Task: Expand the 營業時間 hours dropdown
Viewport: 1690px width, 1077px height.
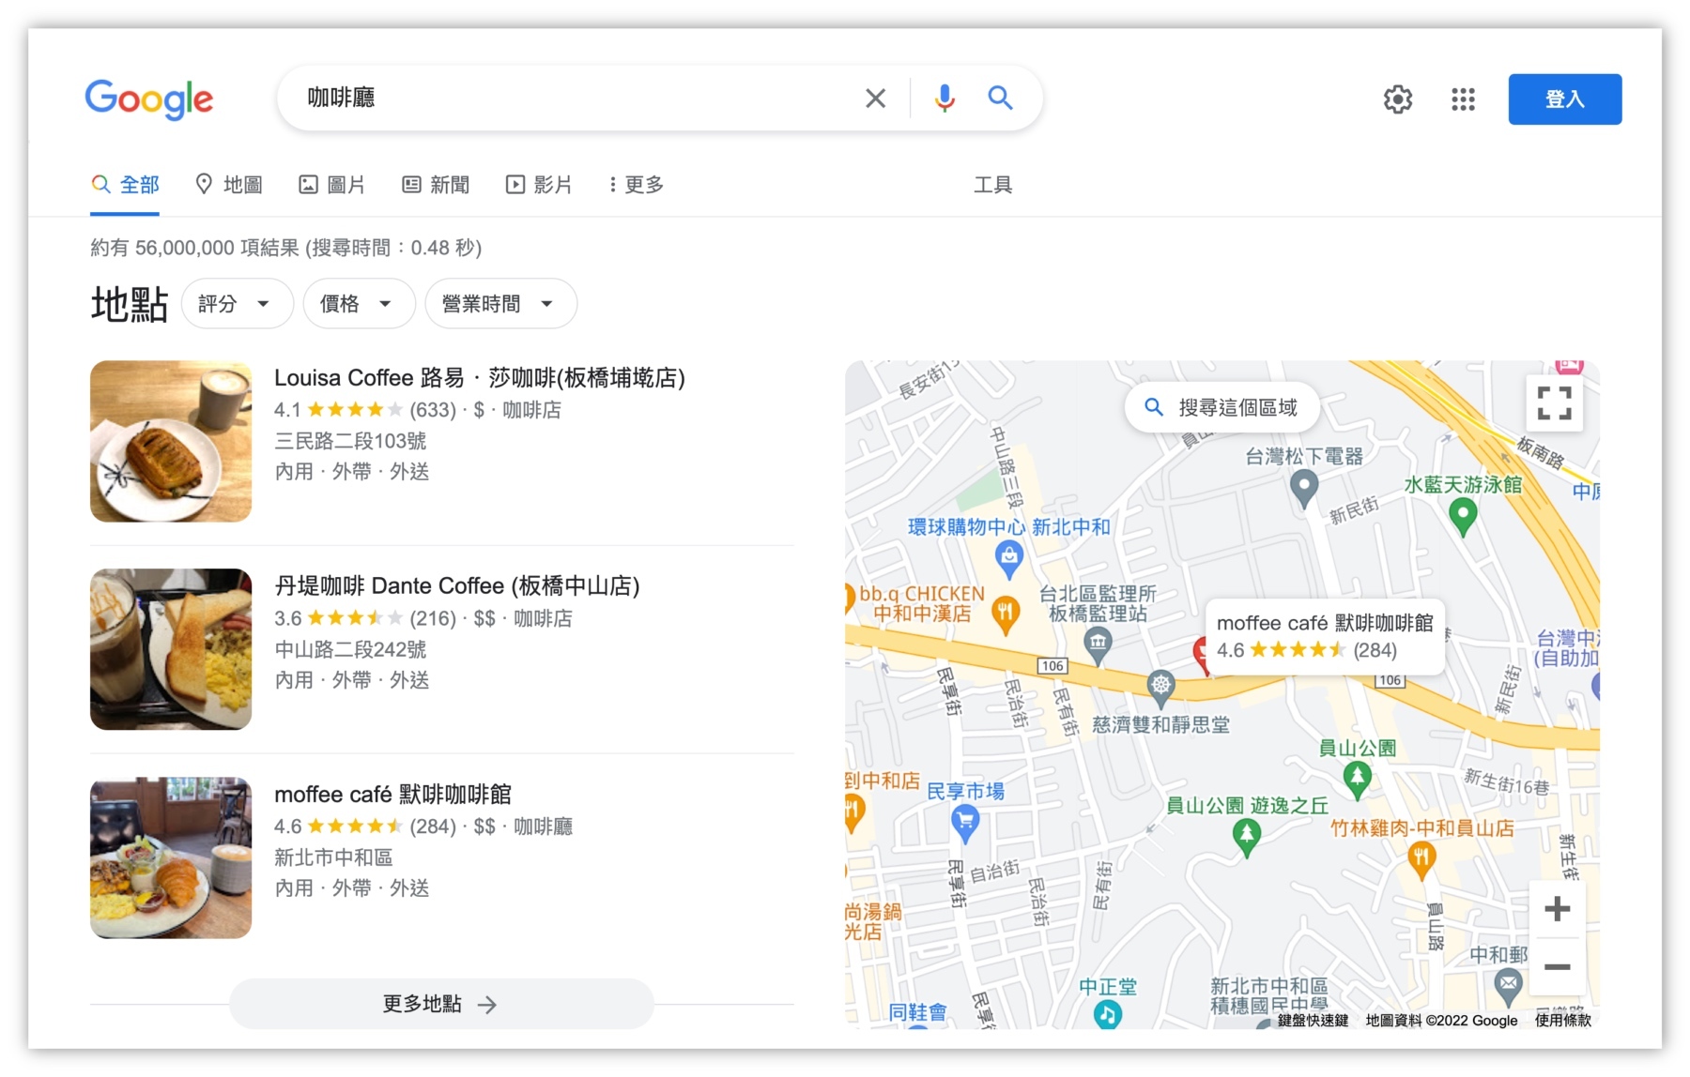Action: [x=499, y=303]
